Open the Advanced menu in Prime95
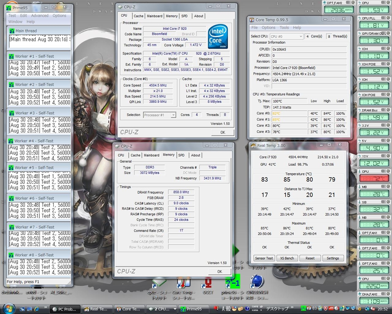 point(40,16)
